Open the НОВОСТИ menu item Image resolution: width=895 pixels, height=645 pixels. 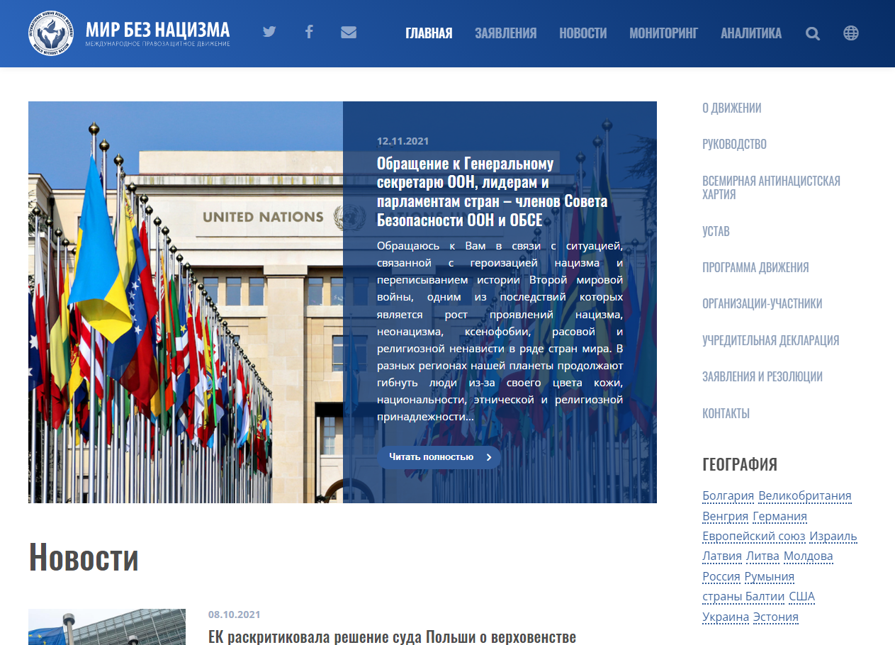pyautogui.click(x=582, y=33)
